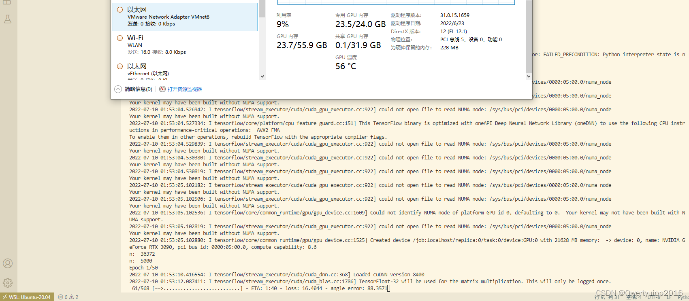Click down arrow of adapter list scrollbar

click(262, 76)
